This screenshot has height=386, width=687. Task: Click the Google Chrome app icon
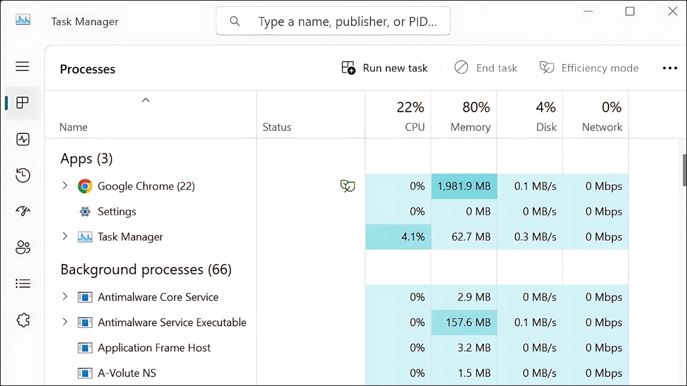(85, 186)
